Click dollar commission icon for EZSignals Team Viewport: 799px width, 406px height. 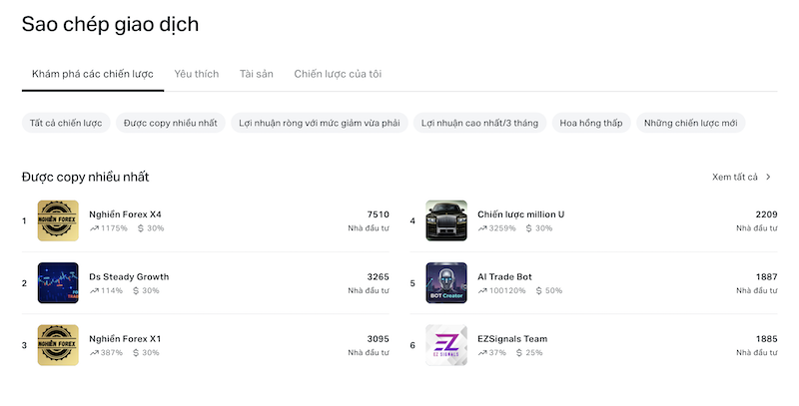(x=519, y=353)
